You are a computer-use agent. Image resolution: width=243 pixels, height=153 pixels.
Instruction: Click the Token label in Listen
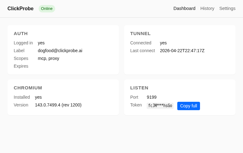click(136, 105)
